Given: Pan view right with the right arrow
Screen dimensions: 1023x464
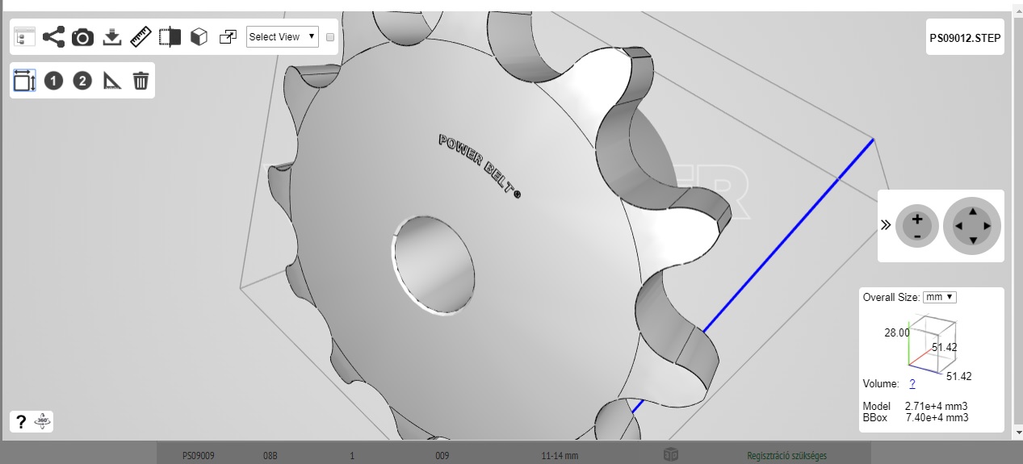Looking at the screenshot, I should point(987,227).
